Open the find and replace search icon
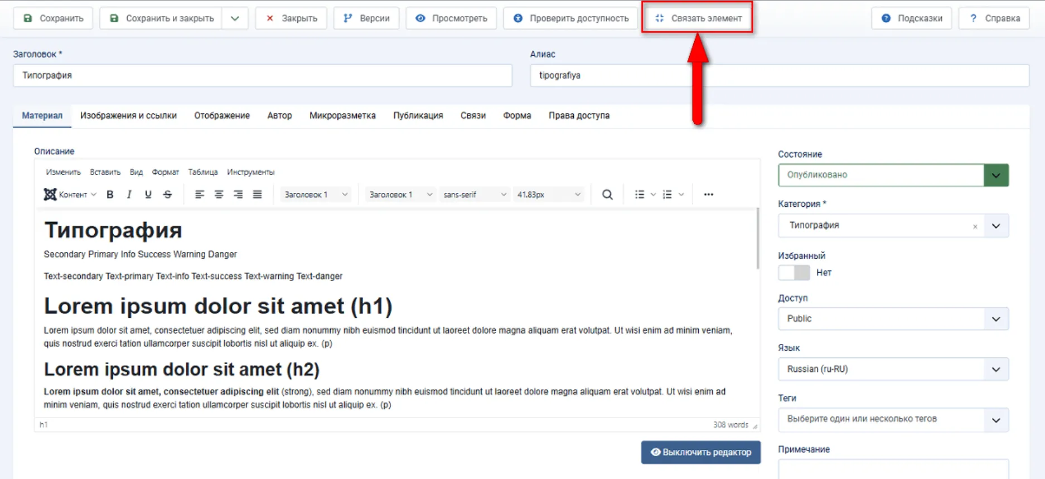Screen dimensions: 1045x479 (x=607, y=195)
